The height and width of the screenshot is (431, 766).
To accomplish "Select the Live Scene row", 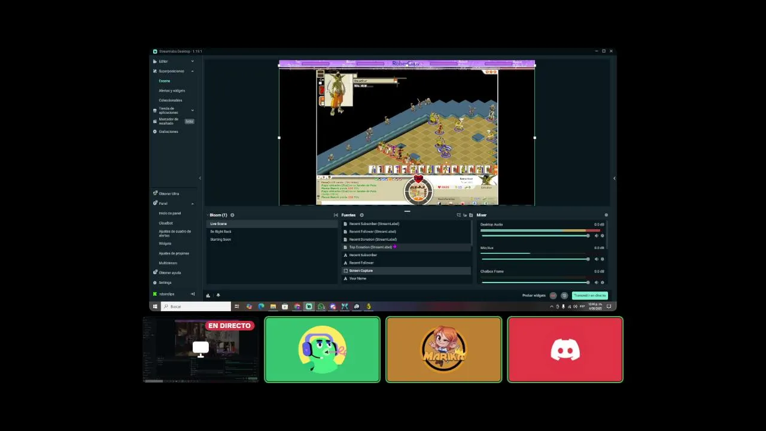I will [272, 224].
